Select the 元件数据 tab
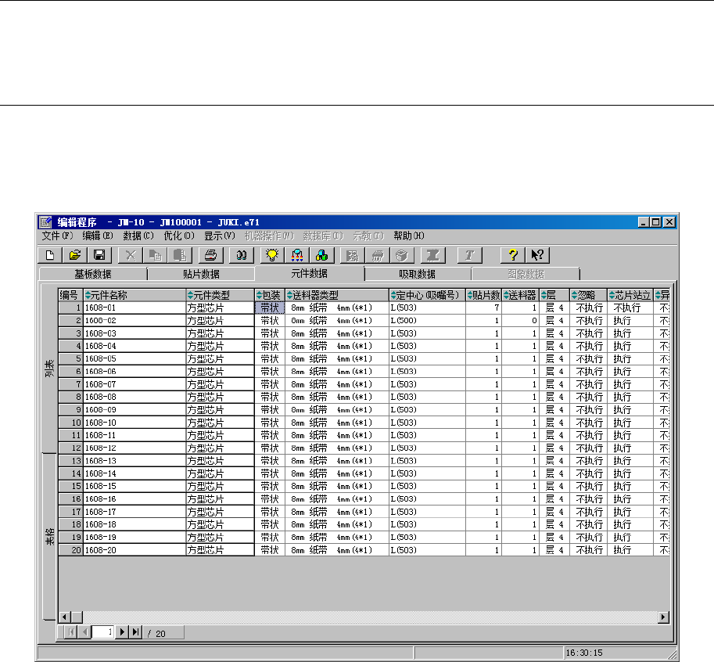Screen dimensions: 714x662 (x=309, y=273)
